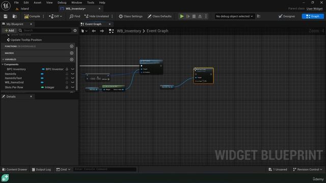Screen dimensions: 326x183
Task: Open Slots Per Row Integer type dropdown
Action: pos(48,87)
